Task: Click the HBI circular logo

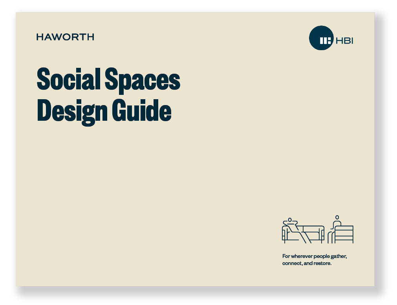Action: coord(321,38)
